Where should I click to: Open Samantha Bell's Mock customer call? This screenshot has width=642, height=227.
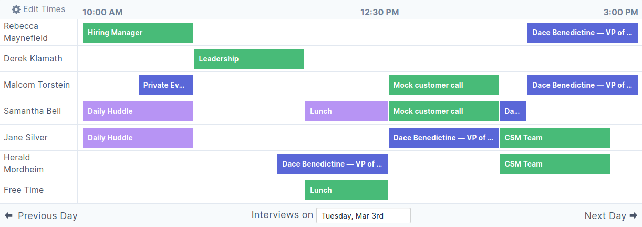(x=443, y=111)
